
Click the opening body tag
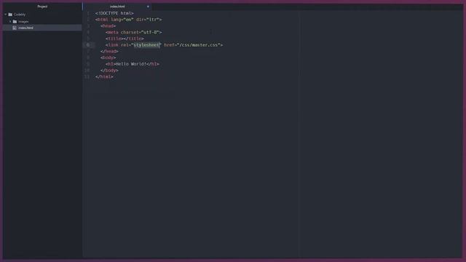108,57
